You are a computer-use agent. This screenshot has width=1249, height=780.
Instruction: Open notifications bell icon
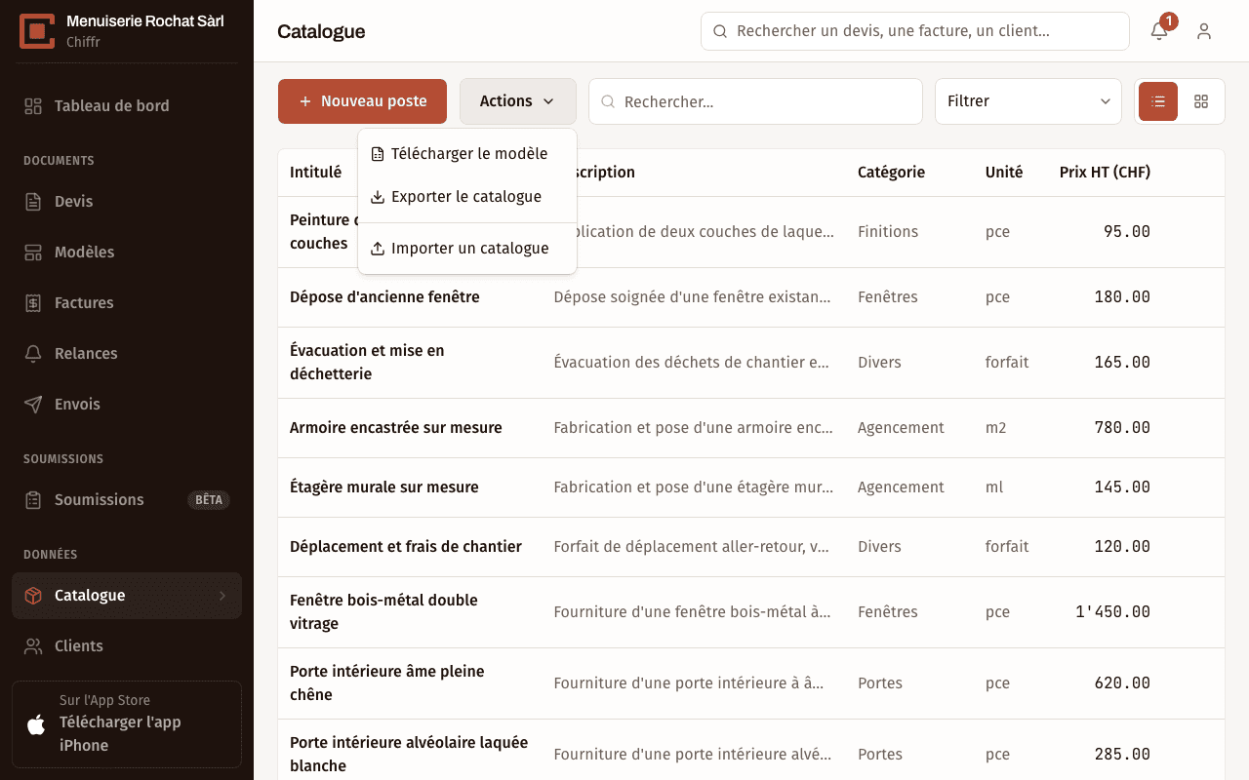[x=1159, y=31]
